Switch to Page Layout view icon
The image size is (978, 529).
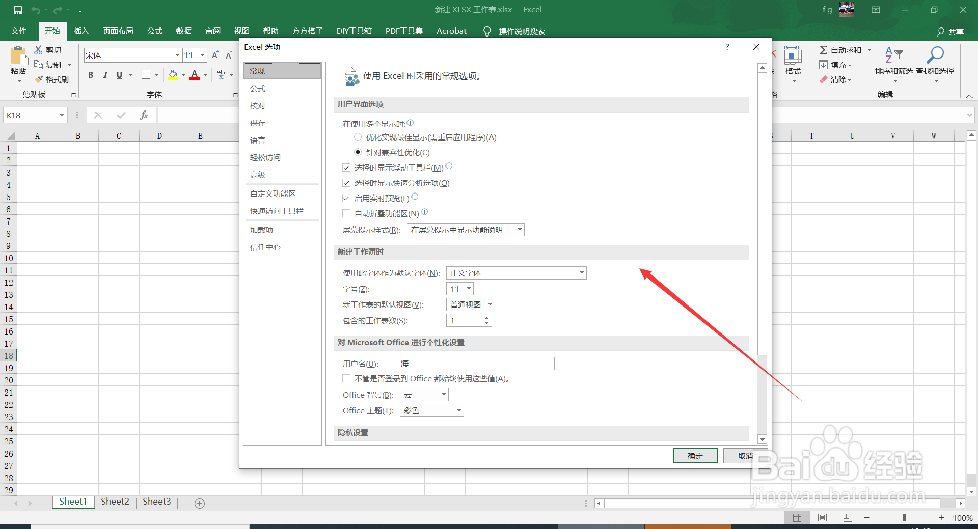822,518
